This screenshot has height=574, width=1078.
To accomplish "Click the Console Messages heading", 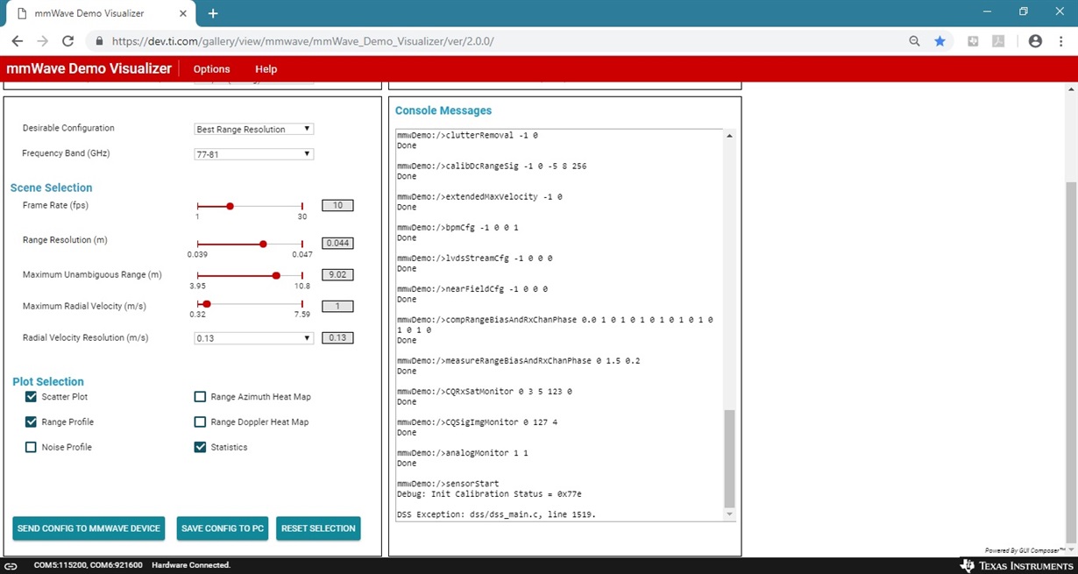I will tap(443, 110).
